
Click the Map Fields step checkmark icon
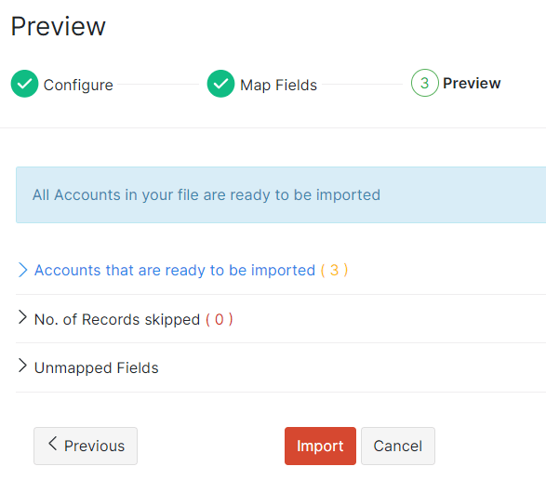tap(220, 84)
